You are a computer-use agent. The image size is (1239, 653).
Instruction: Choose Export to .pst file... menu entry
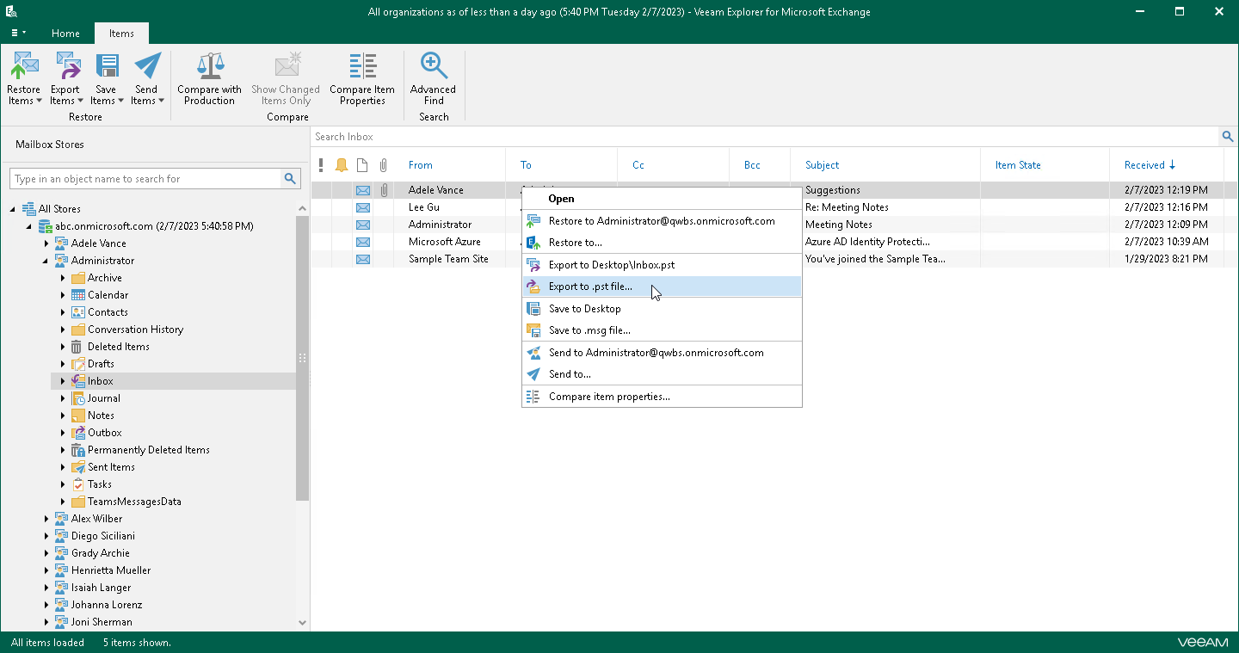[x=590, y=286]
